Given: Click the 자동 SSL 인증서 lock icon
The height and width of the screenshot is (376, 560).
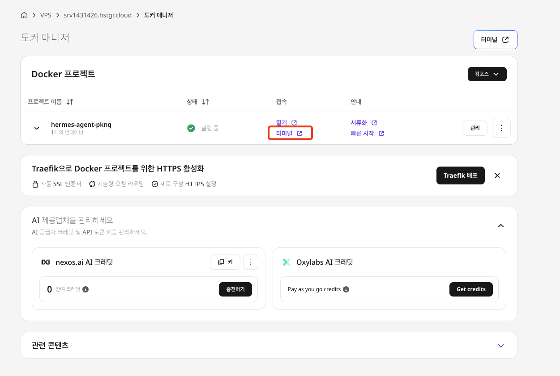Looking at the screenshot, I should (35, 184).
